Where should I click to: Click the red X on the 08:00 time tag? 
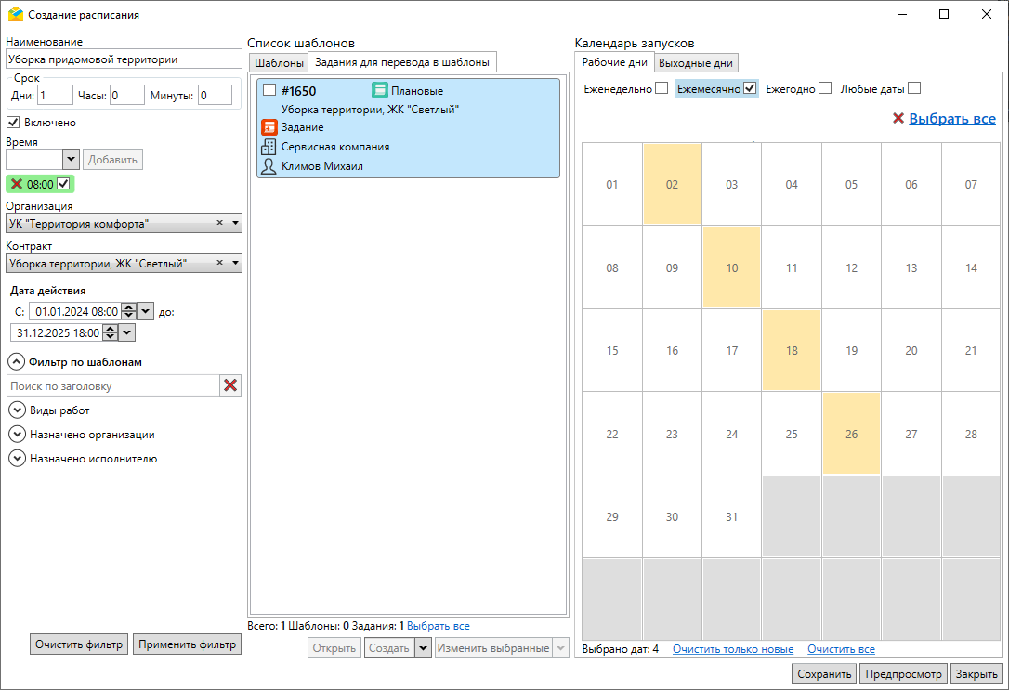[x=17, y=184]
